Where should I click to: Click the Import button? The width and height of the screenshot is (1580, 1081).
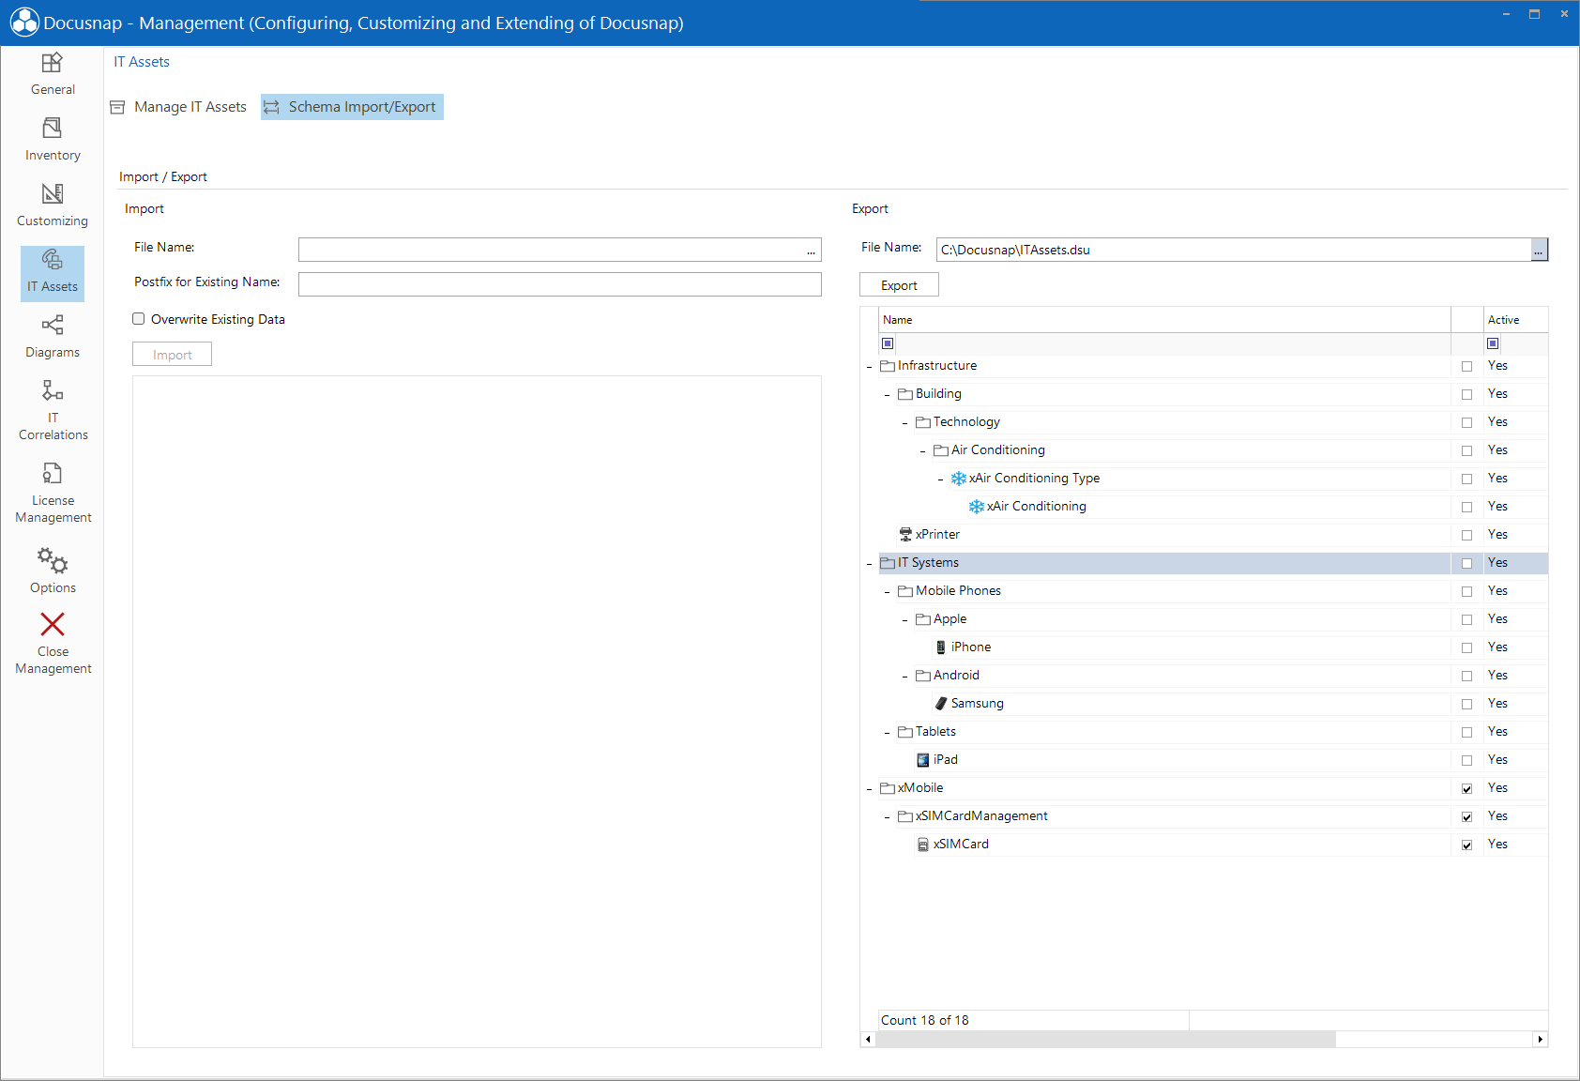[172, 355]
